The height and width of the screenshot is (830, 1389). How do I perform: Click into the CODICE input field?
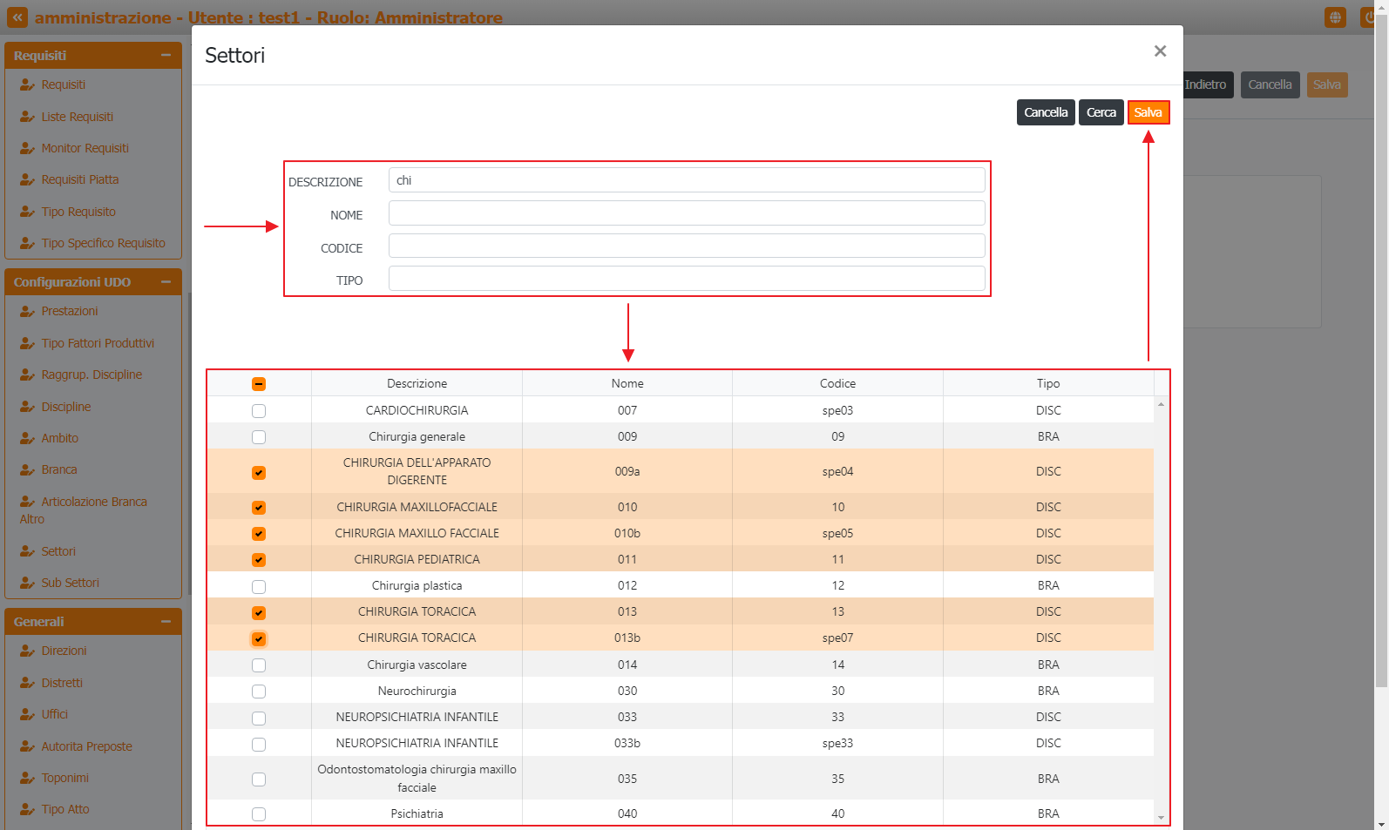[687, 246]
